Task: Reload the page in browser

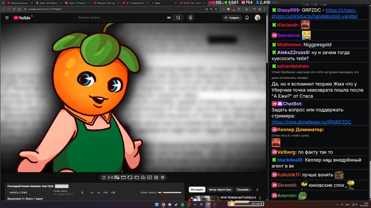Action: click(14, 9)
